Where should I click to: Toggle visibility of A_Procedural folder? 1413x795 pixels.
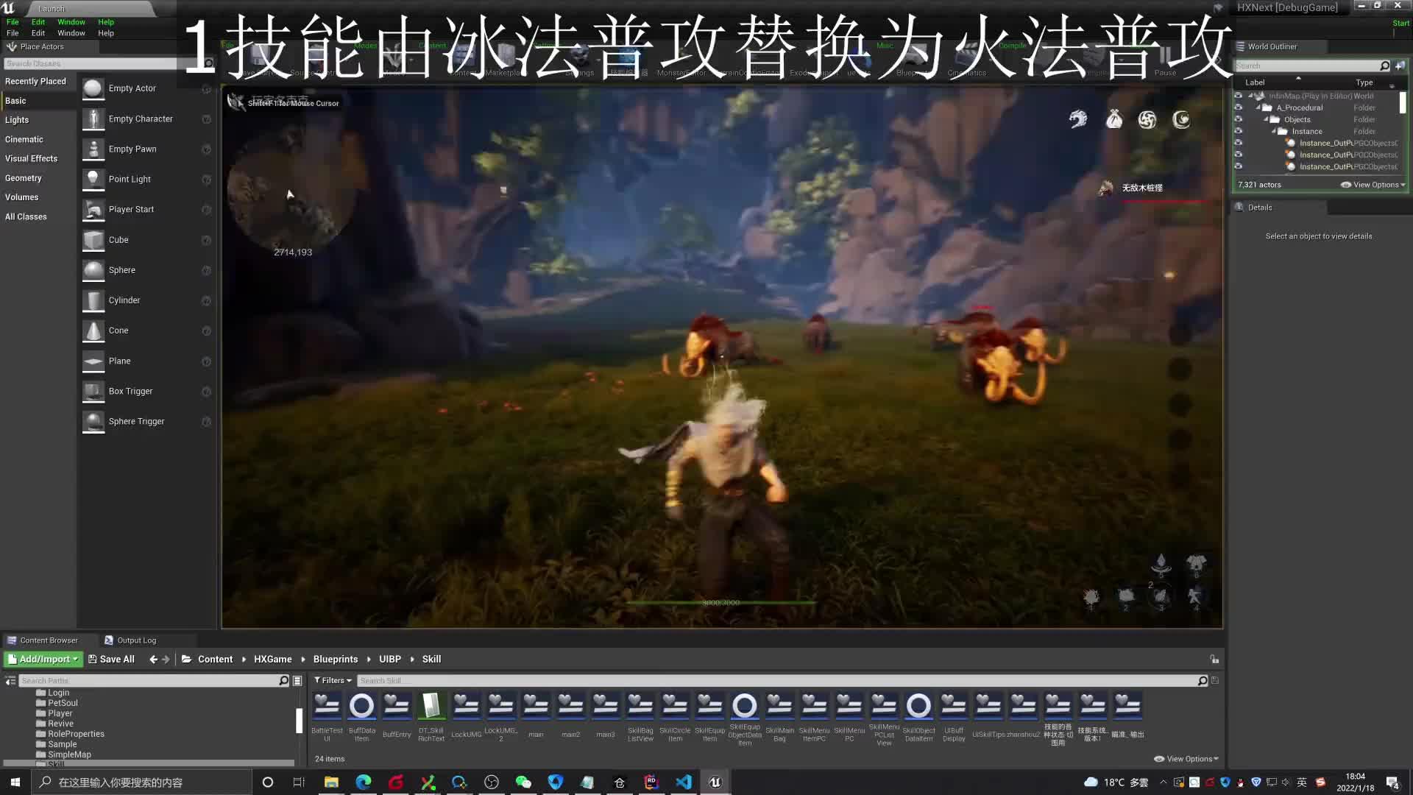tap(1238, 107)
